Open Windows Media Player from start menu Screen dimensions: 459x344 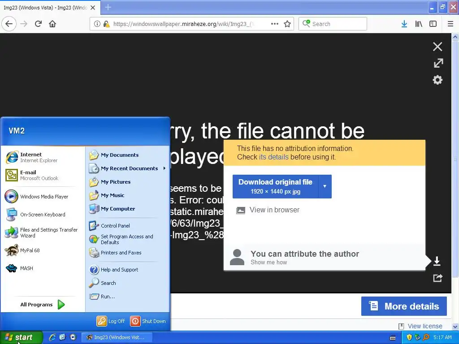click(x=43, y=197)
